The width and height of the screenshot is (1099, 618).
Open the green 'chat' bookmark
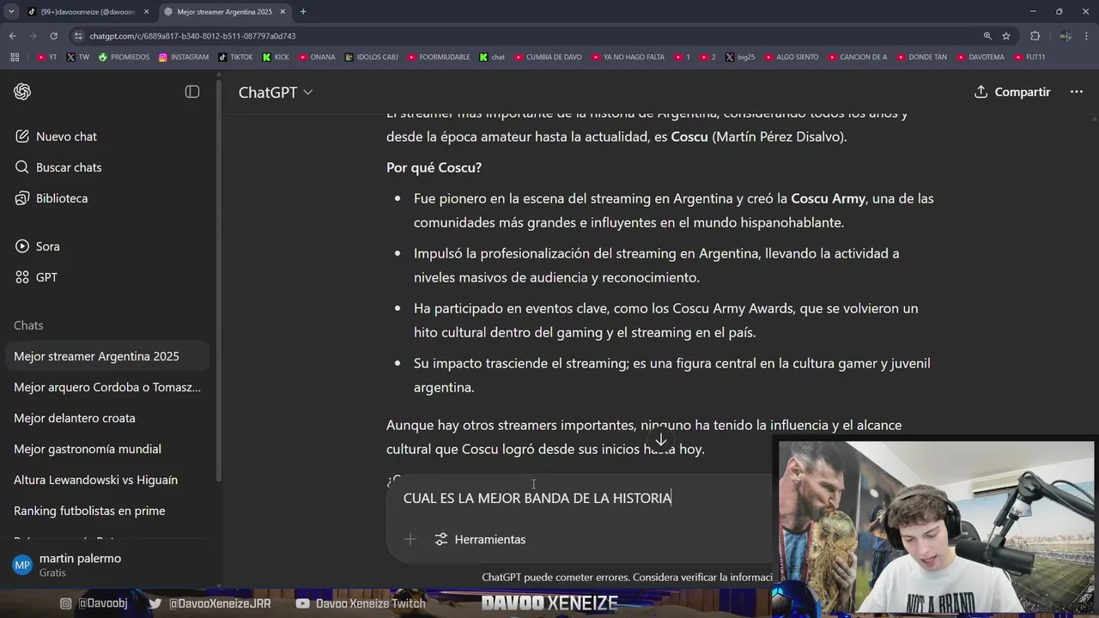[493, 58]
